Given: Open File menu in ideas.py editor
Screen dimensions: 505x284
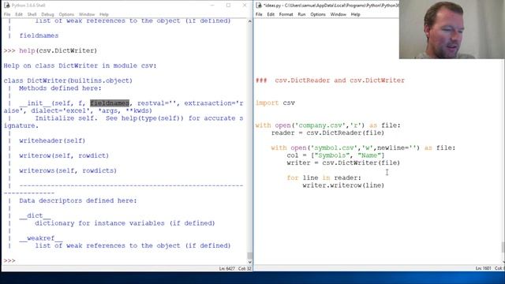Looking at the screenshot, I should 259,14.
